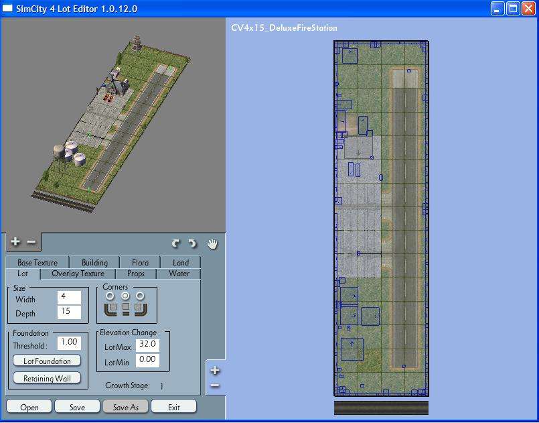Focus the Width size field
539x423 pixels.
coord(69,298)
